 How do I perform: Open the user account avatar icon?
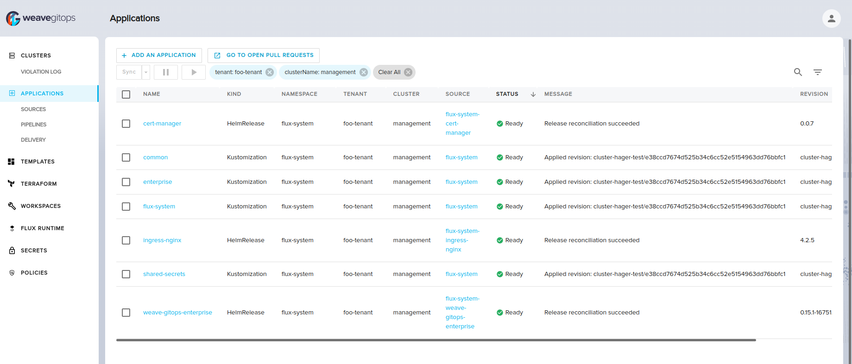(831, 19)
